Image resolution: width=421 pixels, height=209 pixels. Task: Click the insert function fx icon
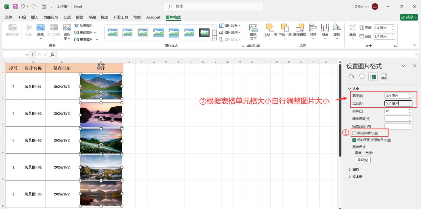click(x=52, y=54)
